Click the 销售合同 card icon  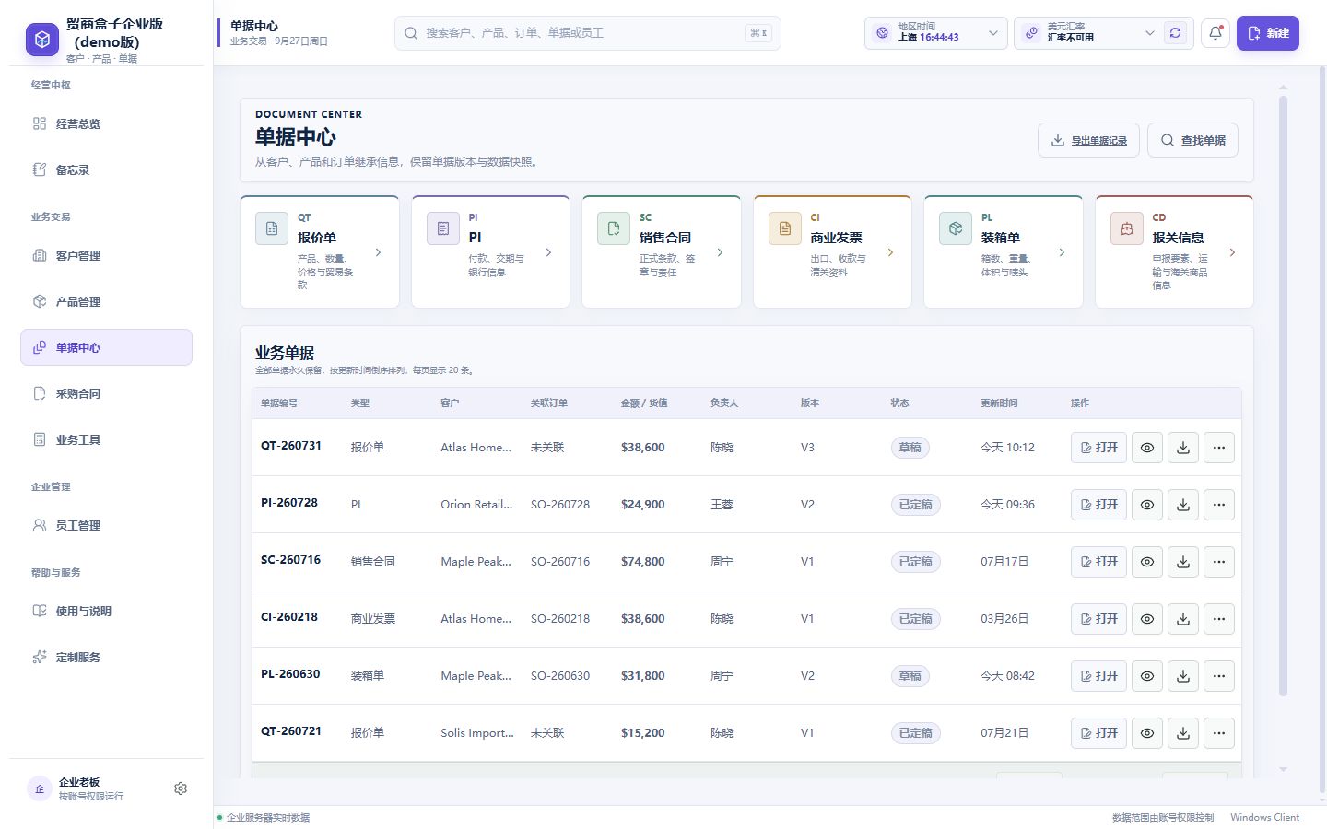(x=614, y=228)
